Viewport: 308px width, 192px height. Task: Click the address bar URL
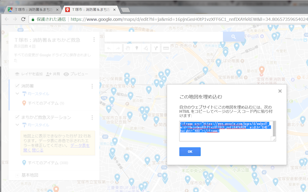pyautogui.click(x=189, y=19)
